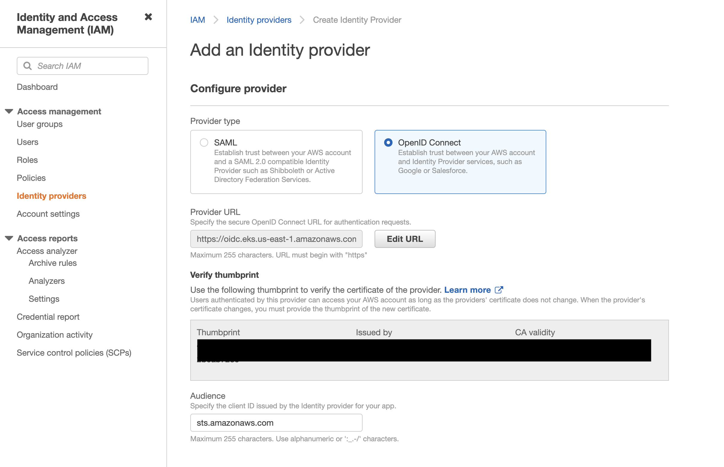
Task: Focus the Audience input field
Action: point(276,423)
